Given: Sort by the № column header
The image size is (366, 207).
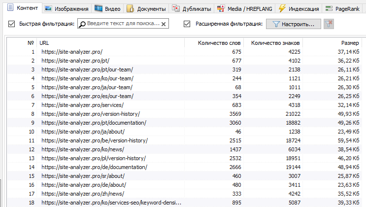Looking at the screenshot, I should tap(22, 43).
